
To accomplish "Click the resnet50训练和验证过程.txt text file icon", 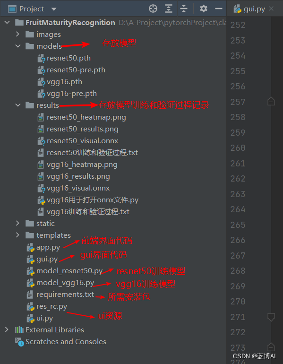I will 41,153.
